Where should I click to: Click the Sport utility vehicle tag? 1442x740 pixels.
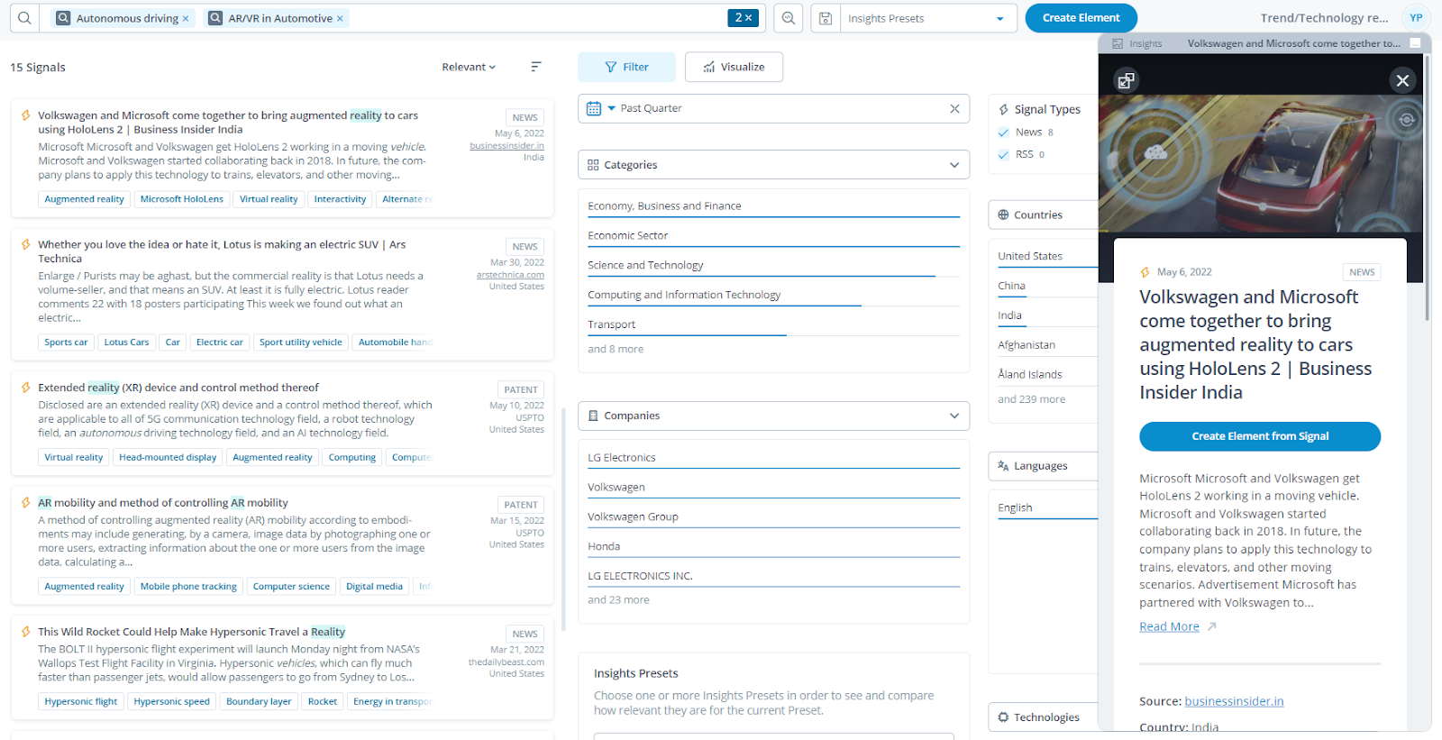(x=301, y=343)
